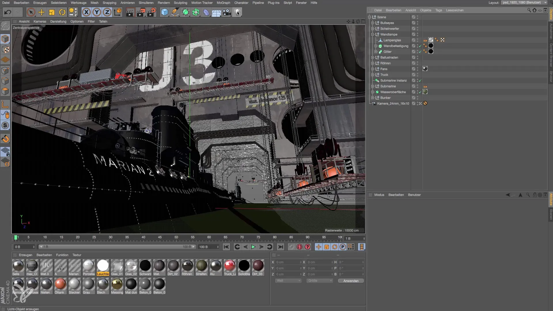Image resolution: width=553 pixels, height=311 pixels.
Task: Toggle the Y axis lock
Action: tap(97, 12)
